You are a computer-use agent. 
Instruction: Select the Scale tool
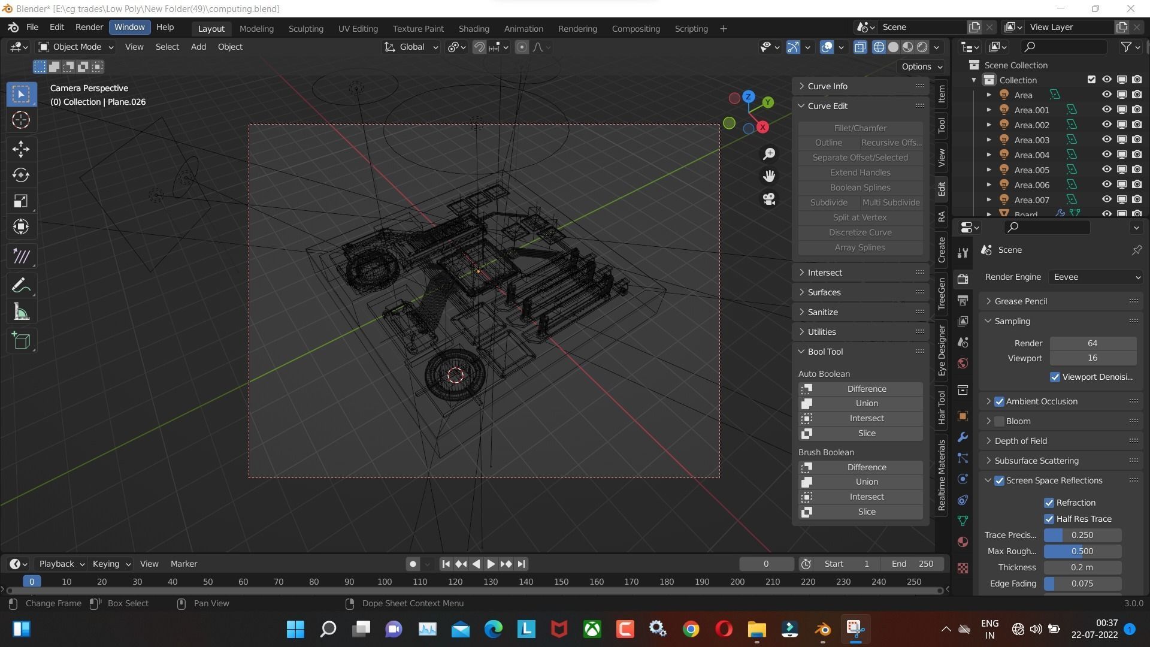pos(21,201)
